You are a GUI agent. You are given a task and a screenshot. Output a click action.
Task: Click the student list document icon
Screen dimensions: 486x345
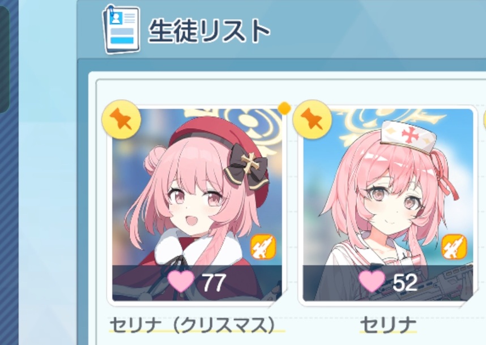click(121, 30)
